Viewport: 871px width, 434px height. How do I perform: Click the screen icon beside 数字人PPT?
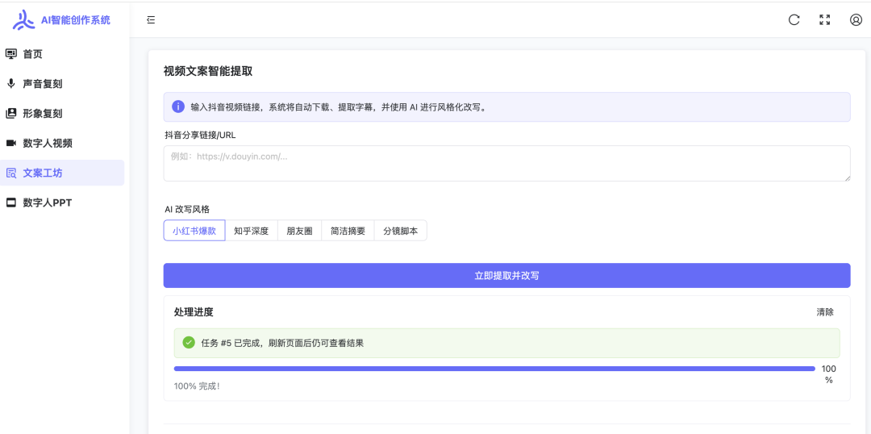10,202
